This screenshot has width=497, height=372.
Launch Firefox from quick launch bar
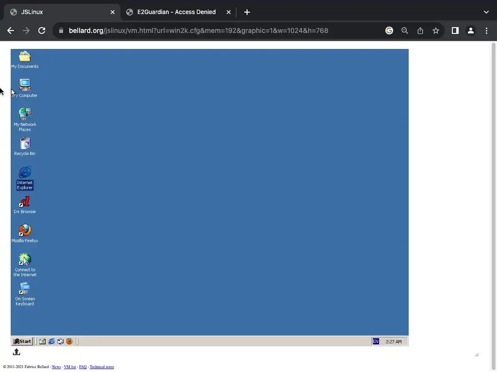click(x=69, y=341)
